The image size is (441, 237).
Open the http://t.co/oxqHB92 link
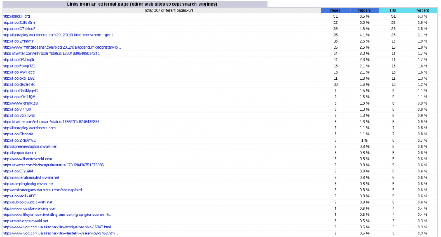click(x=19, y=78)
